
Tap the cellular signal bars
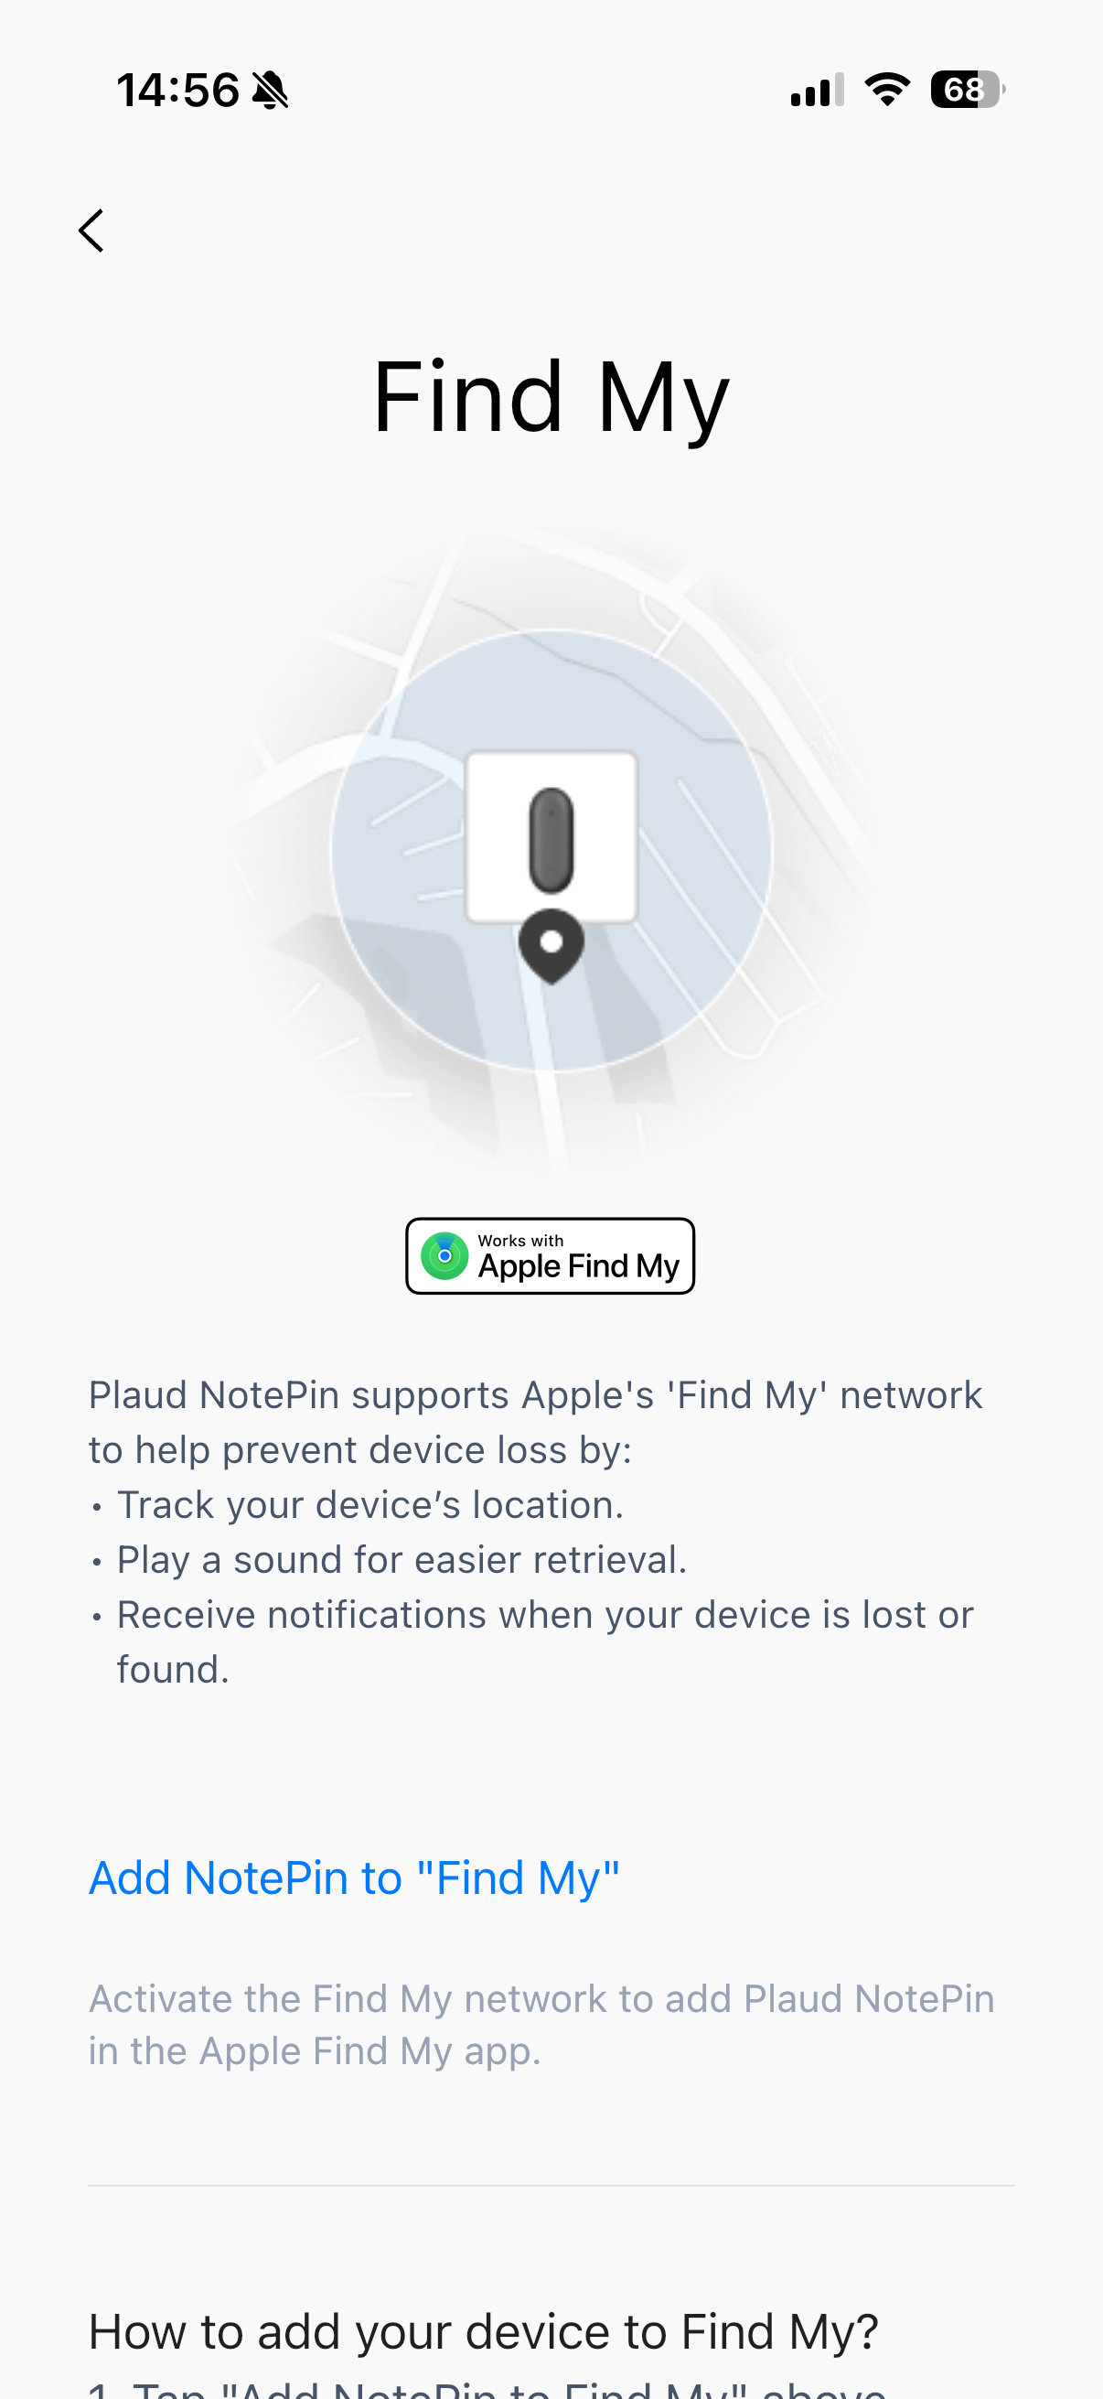[817, 91]
